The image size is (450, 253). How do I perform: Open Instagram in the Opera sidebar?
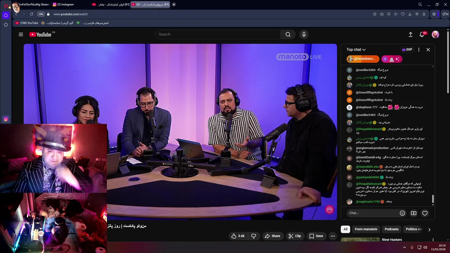[6, 119]
